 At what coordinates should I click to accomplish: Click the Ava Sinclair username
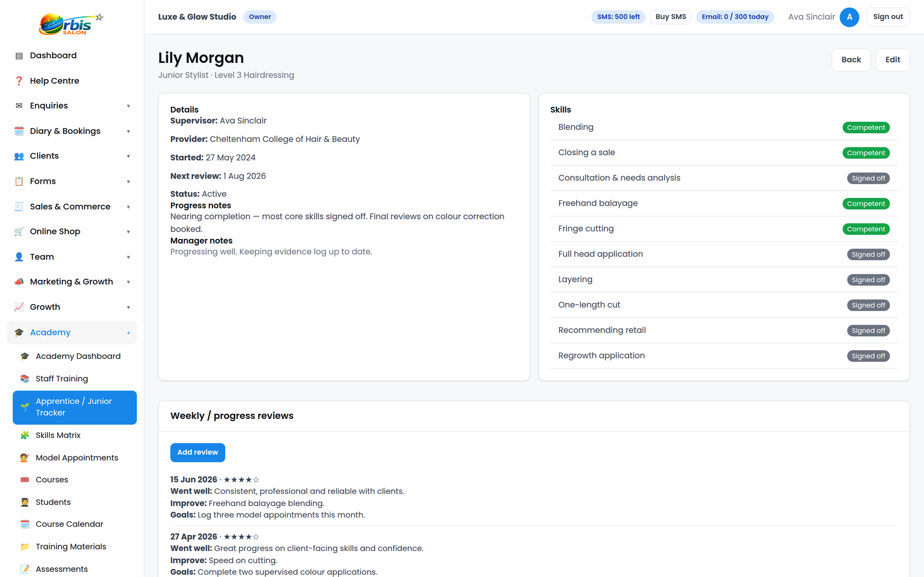(811, 17)
